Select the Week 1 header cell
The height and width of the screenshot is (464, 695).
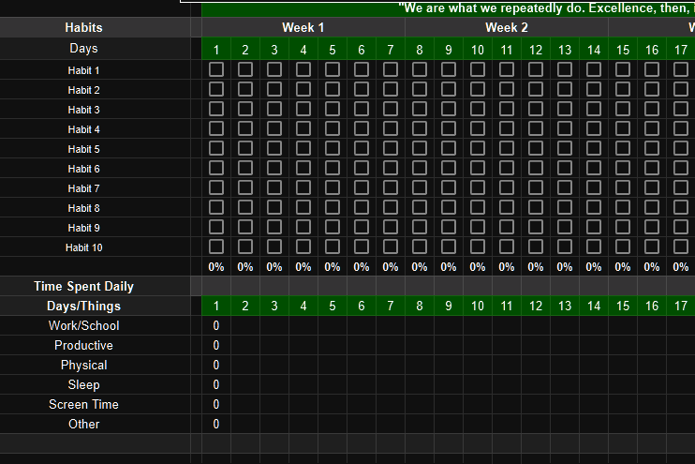[x=303, y=28]
